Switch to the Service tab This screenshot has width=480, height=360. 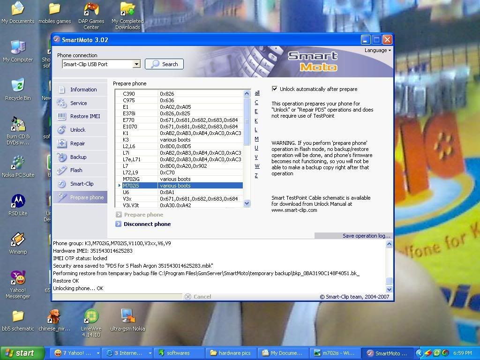[x=80, y=103]
